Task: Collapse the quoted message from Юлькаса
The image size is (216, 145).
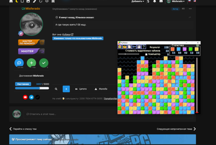Action: pos(57,17)
